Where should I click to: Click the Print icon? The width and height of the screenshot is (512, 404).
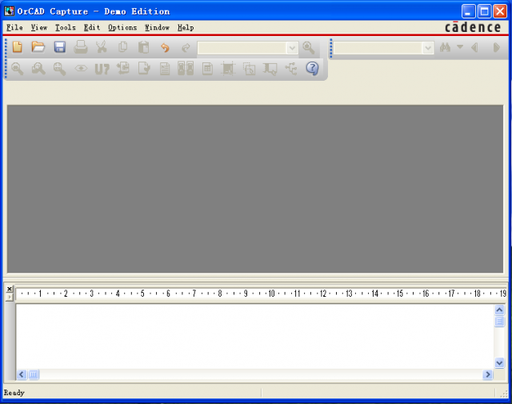pyautogui.click(x=81, y=47)
